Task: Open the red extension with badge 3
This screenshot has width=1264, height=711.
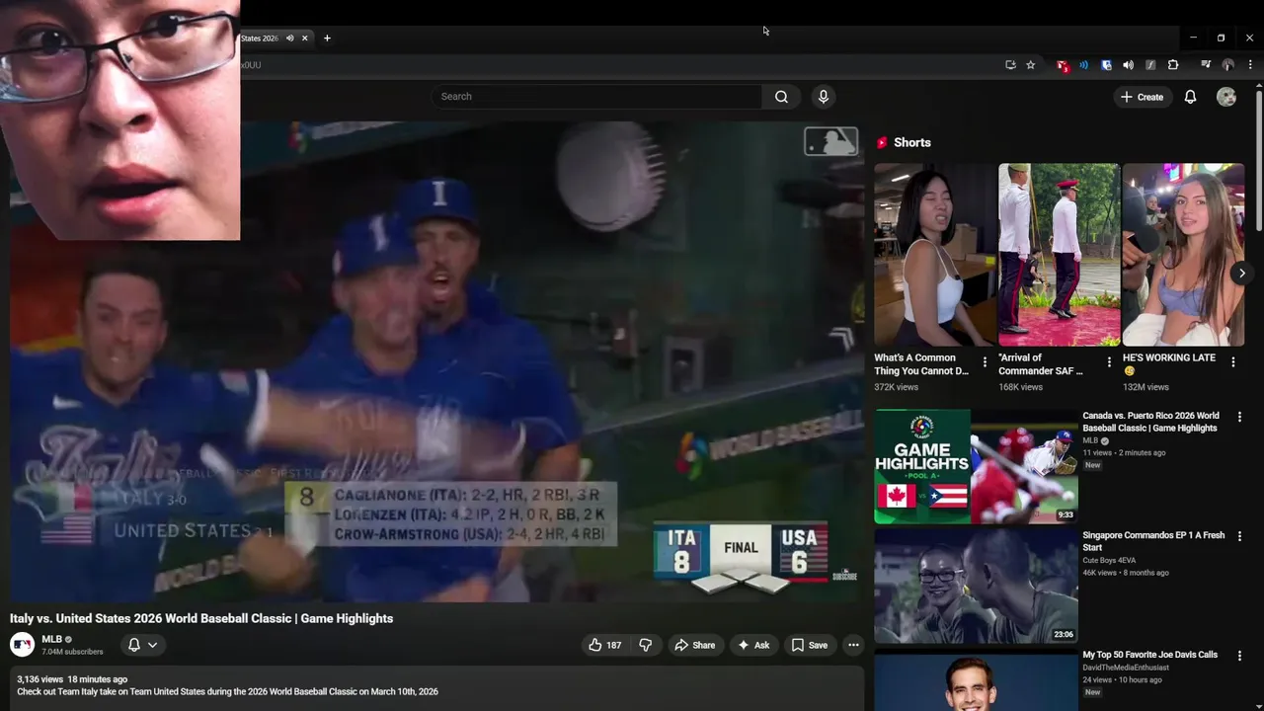Action: 1063,65
